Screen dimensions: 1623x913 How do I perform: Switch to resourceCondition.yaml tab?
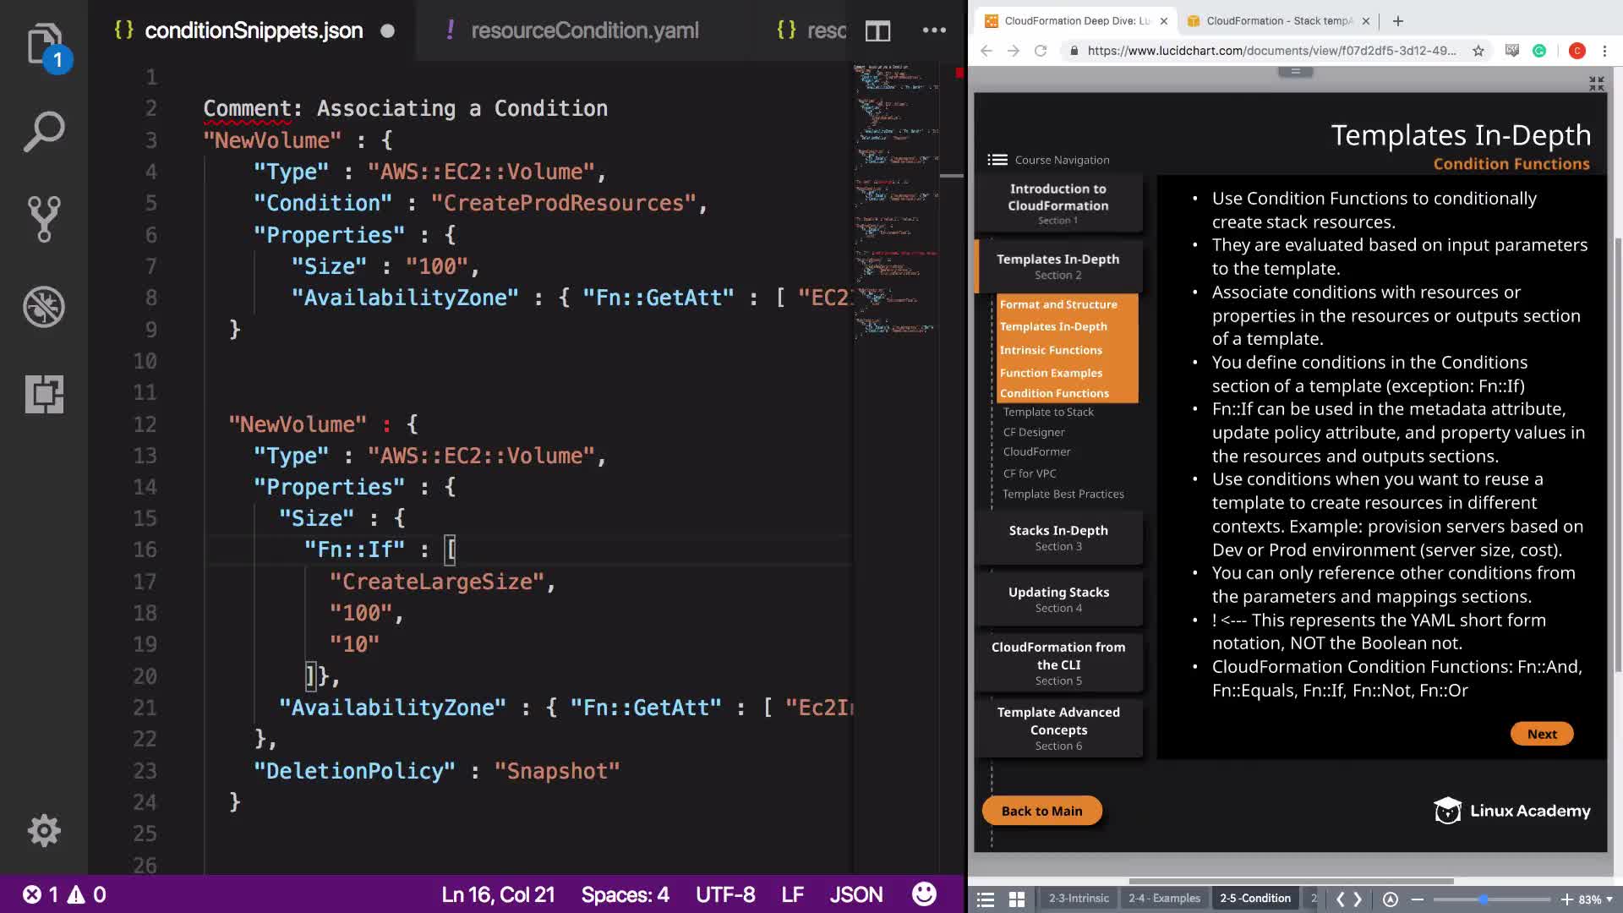[584, 31]
